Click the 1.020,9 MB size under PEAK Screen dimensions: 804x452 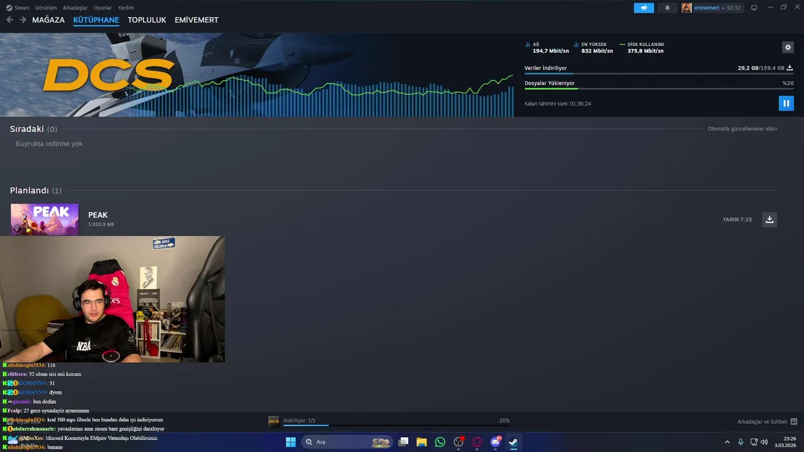(101, 224)
